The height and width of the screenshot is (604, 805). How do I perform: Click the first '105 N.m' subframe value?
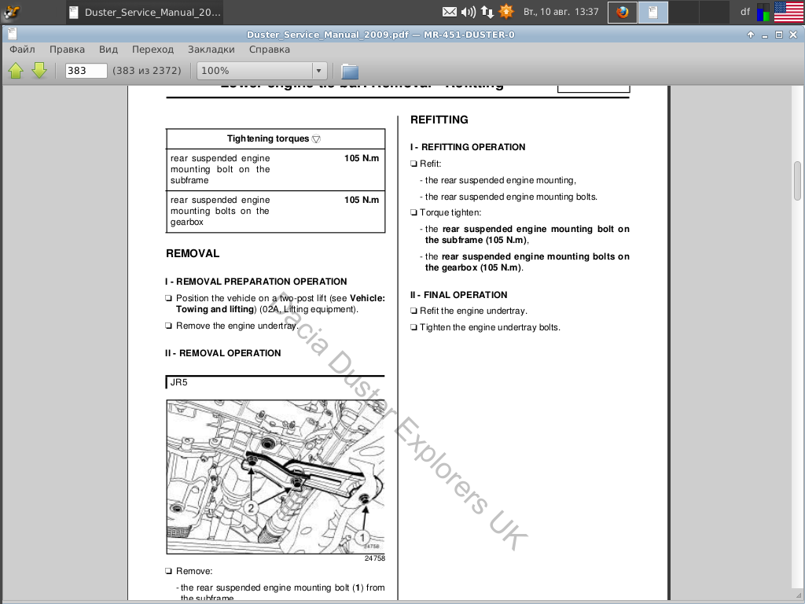point(362,158)
